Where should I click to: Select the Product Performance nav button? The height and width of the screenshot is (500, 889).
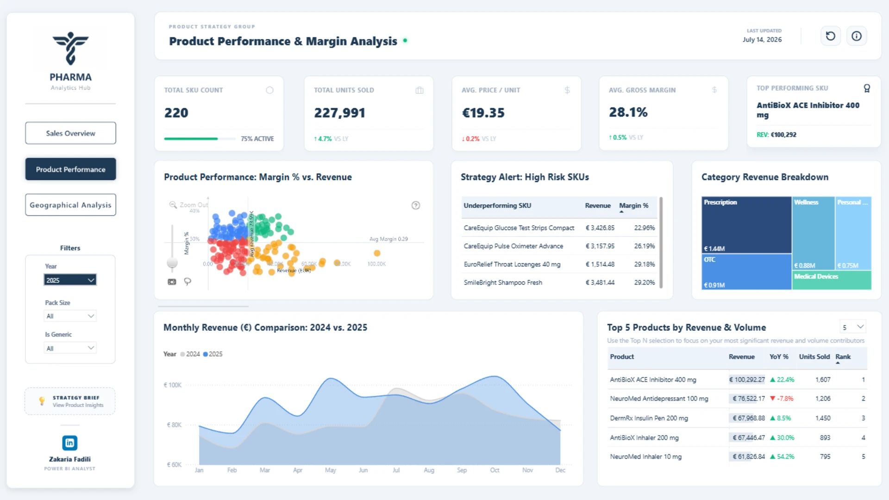(x=70, y=169)
